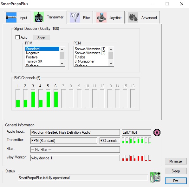Click the vJoy device 1 field
Screen dimensions: 189x187
[75, 158]
